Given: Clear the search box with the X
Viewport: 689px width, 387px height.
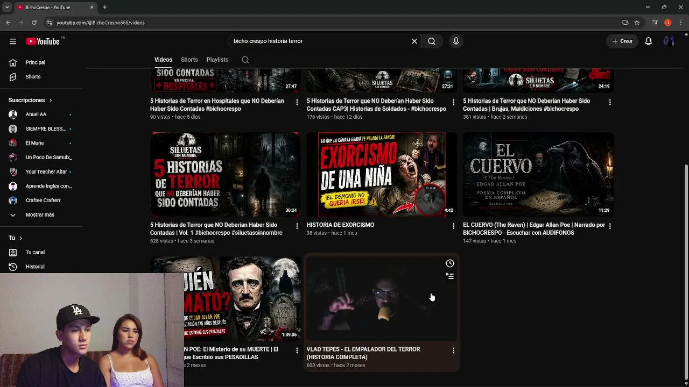Looking at the screenshot, I should [x=414, y=41].
